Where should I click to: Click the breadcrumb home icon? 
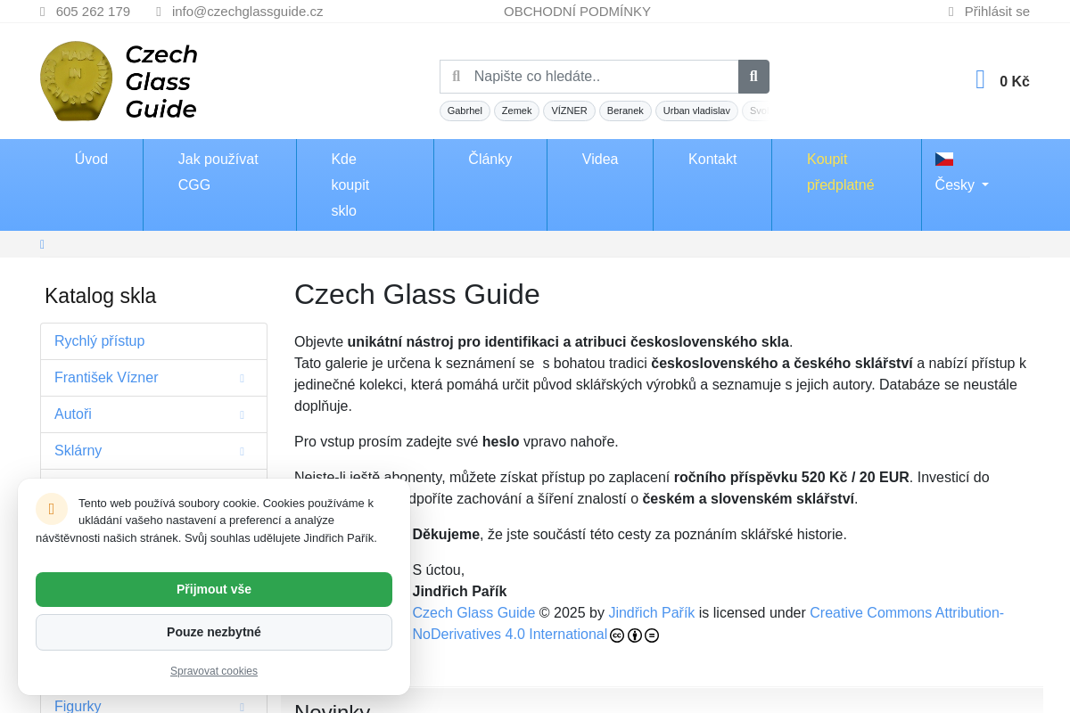[x=42, y=244]
